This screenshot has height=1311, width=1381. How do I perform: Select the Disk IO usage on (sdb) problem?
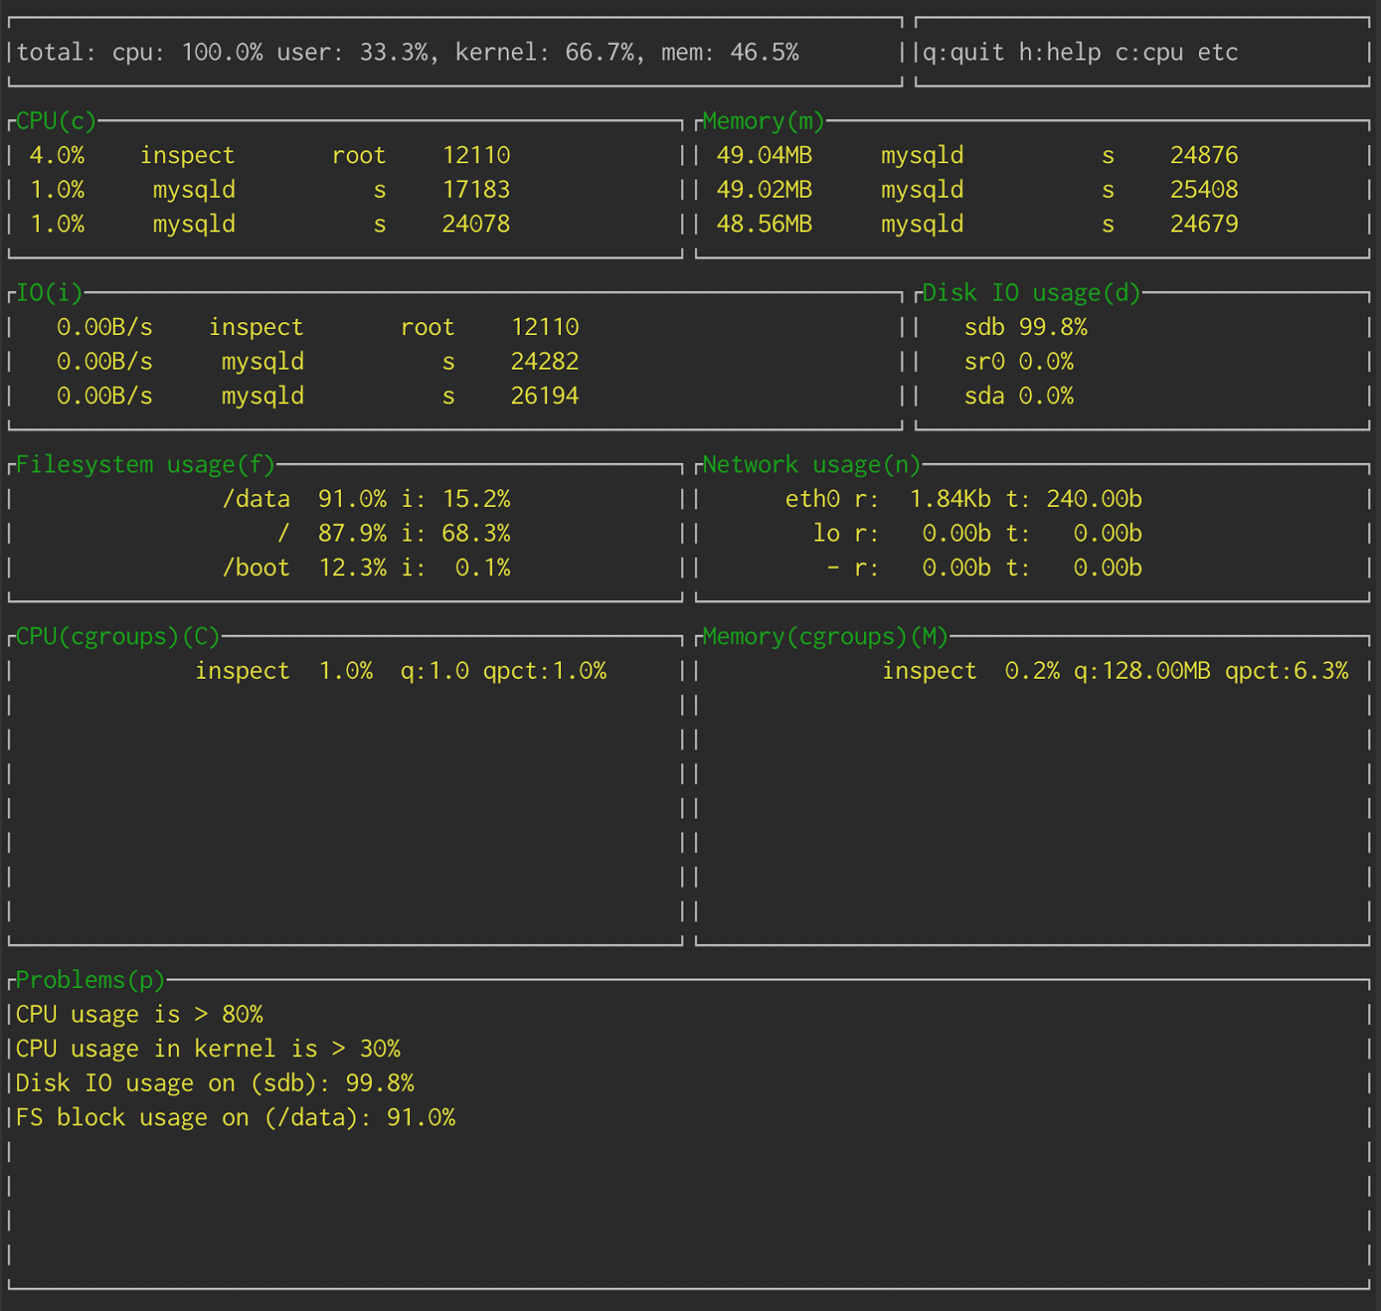click(x=215, y=1084)
